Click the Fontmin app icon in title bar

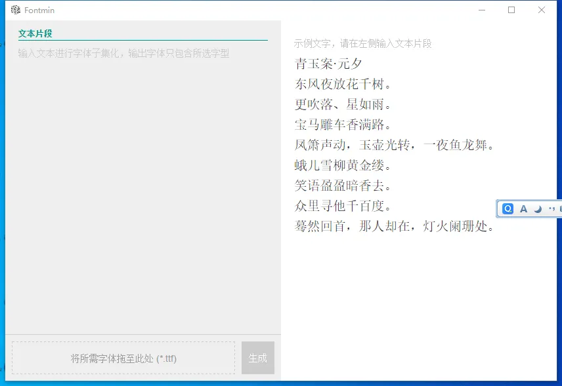point(15,10)
